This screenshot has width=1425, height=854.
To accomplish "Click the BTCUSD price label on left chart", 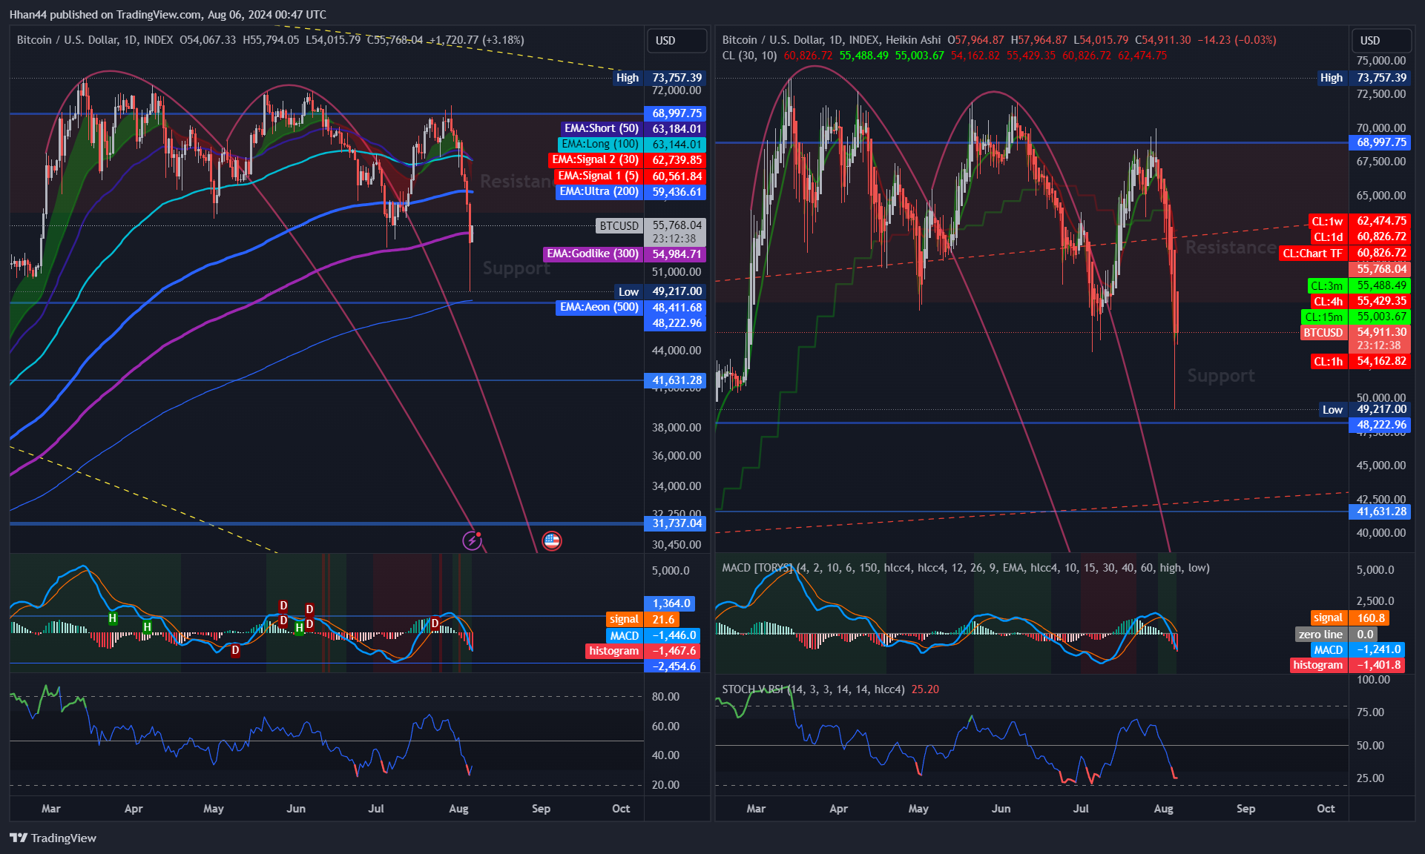I will (x=619, y=225).
